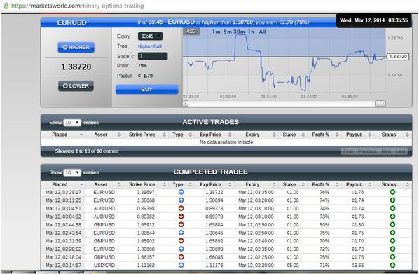Sort Completed Trades by Type column
This screenshot has height=274, width=419.
pos(181,185)
